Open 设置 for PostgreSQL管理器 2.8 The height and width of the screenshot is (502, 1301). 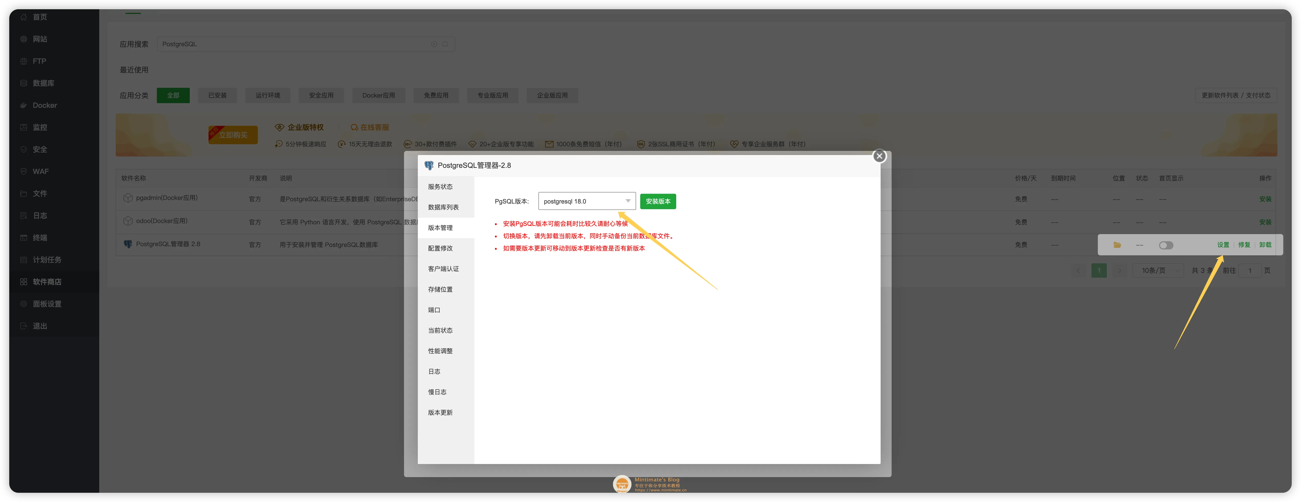[1224, 244]
